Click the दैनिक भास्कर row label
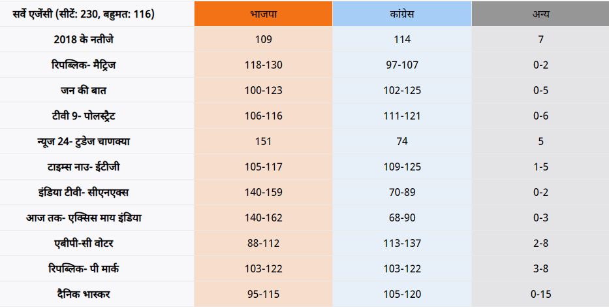The width and height of the screenshot is (609, 307). (97, 294)
